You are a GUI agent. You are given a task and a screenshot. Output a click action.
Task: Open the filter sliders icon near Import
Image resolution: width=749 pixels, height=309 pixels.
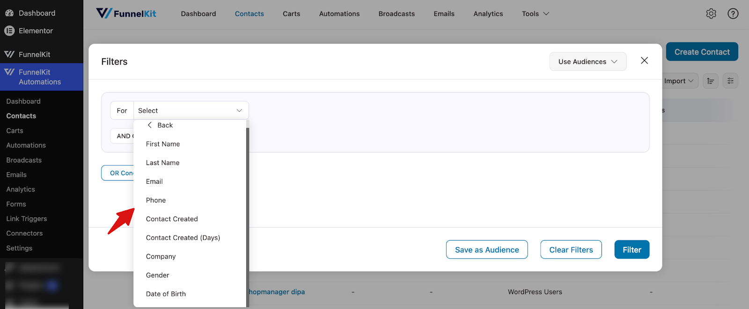click(730, 81)
